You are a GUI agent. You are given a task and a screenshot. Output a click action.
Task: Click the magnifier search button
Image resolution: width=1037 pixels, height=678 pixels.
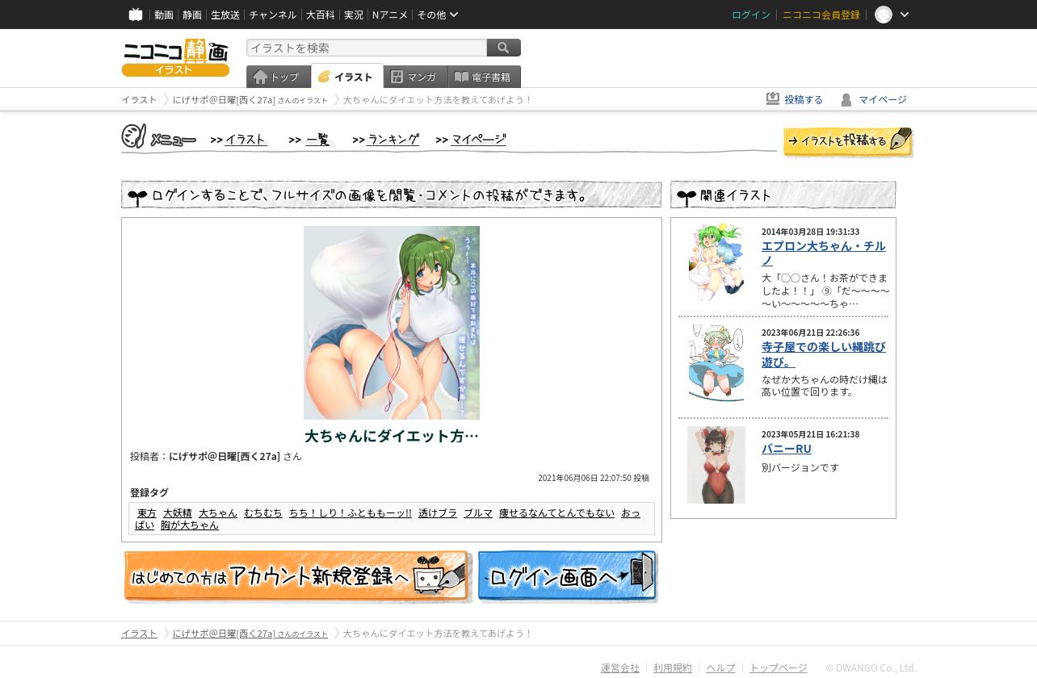coord(504,48)
